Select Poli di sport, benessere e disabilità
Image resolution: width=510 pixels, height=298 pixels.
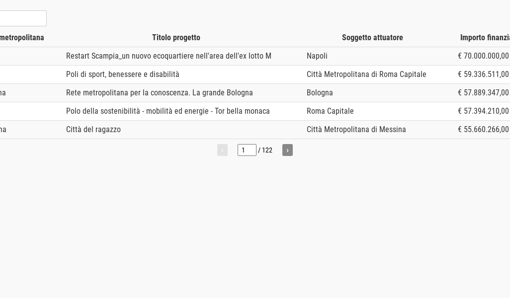(123, 74)
